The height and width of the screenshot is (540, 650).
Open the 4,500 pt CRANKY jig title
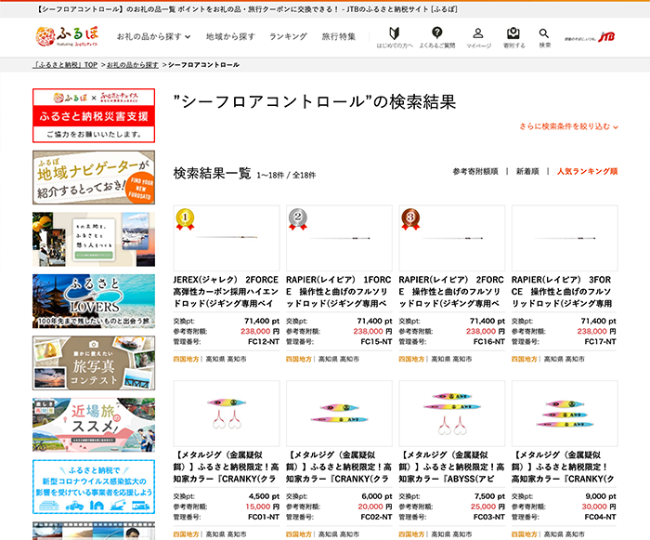[227, 467]
